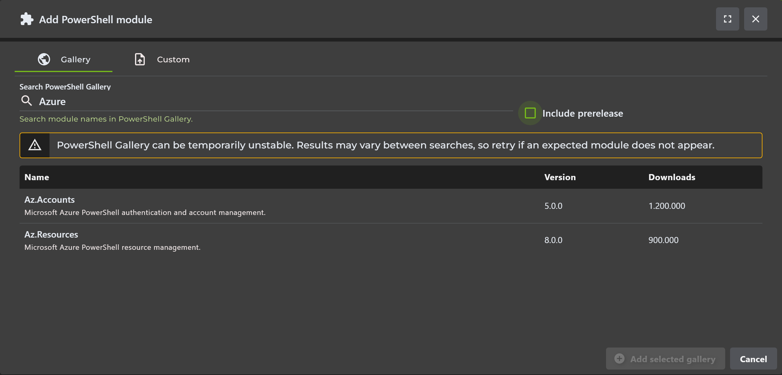Viewport: 782px width, 375px height.
Task: Click the PowerShell Gallery unstable warning message
Action: click(x=386, y=145)
